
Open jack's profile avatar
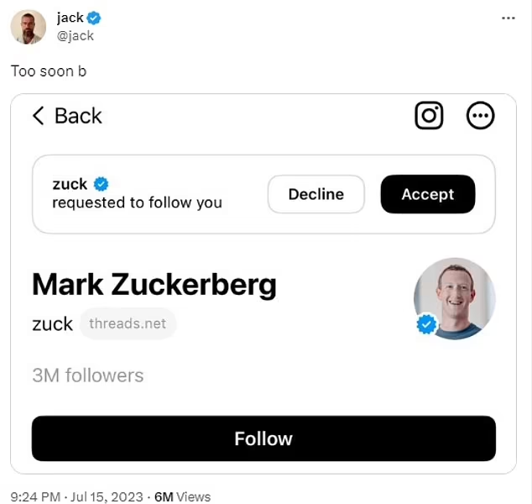(x=28, y=27)
